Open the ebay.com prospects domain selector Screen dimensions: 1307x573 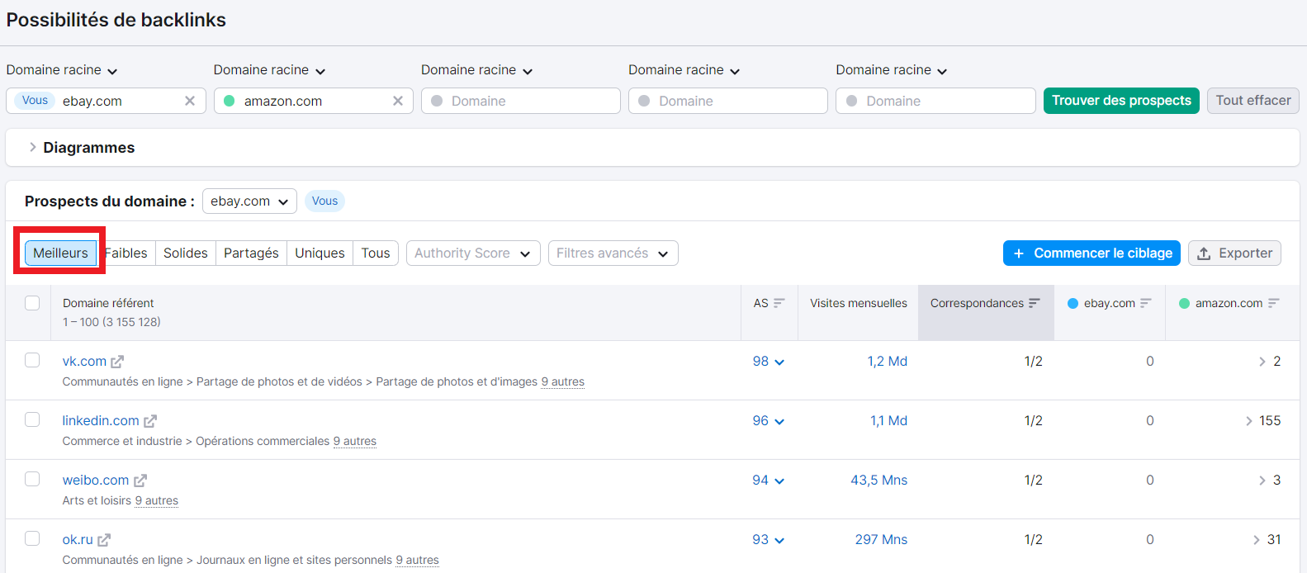(x=249, y=201)
